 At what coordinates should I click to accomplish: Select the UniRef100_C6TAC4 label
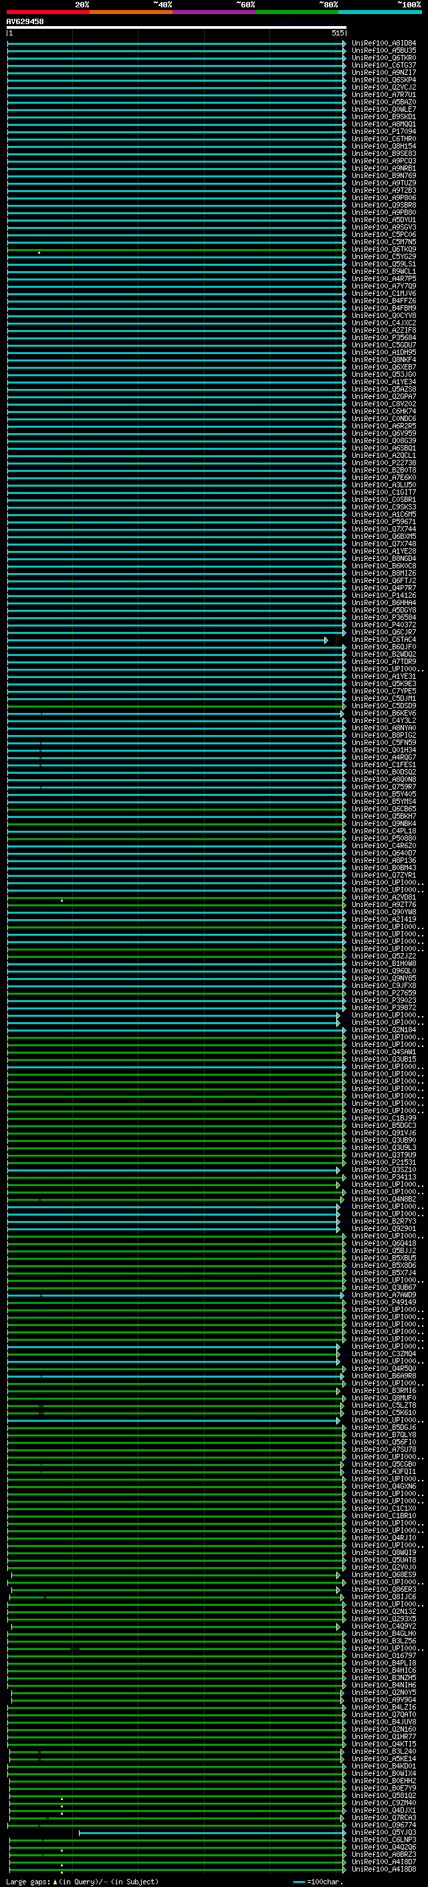click(x=384, y=639)
